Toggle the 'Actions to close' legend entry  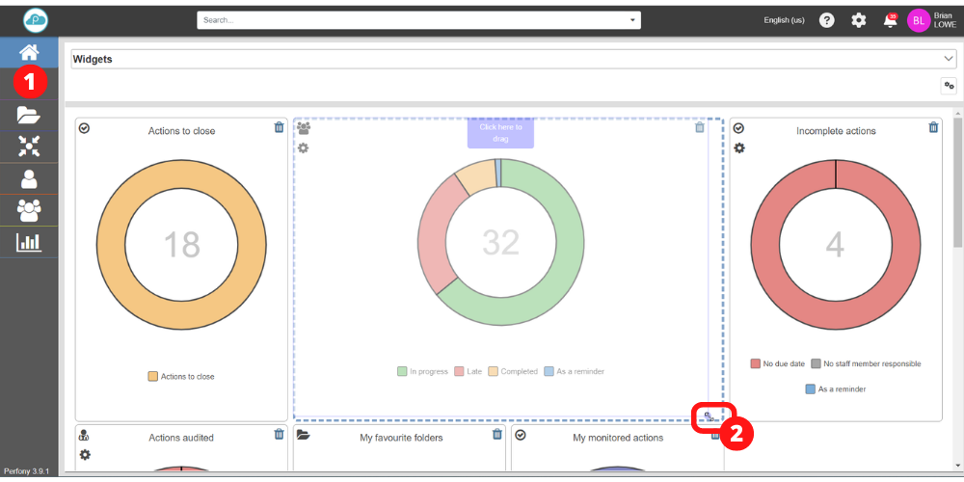181,376
